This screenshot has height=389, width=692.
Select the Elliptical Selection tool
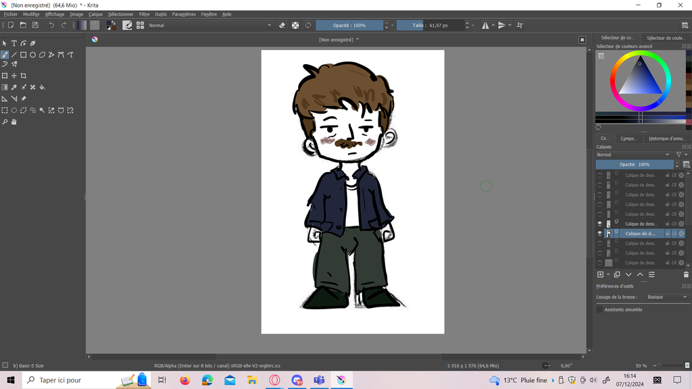click(14, 110)
